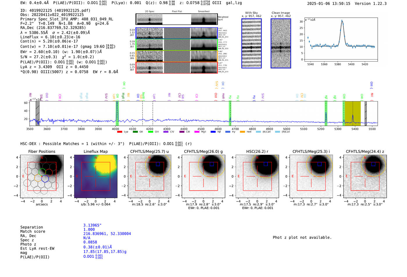The width and height of the screenshot is (407, 277).
Task: Click the LineFlux = 6.10(±0.23)e-16 text
Action: click(x=50, y=37)
